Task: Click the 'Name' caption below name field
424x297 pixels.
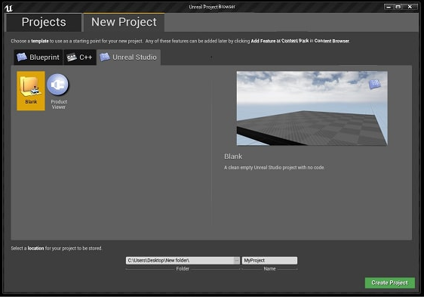Action: tap(269, 269)
